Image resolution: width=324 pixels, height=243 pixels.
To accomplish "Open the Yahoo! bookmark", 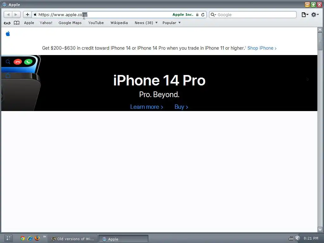I will click(46, 23).
